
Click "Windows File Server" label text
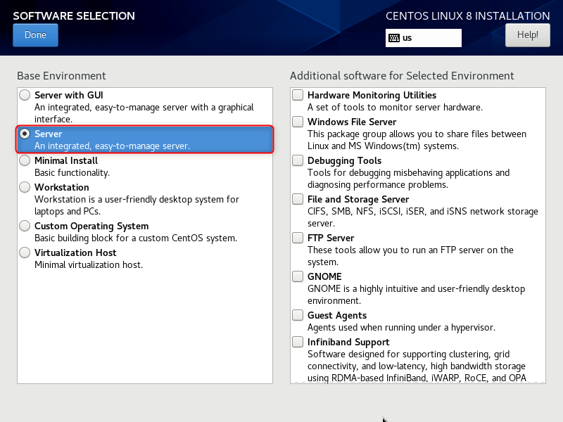[x=352, y=122]
